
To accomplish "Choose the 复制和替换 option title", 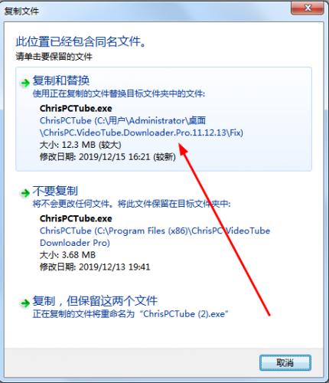I will pos(61,80).
